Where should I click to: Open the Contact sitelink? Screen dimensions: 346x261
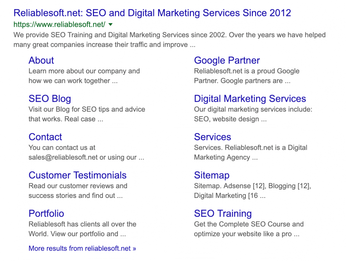(x=45, y=137)
